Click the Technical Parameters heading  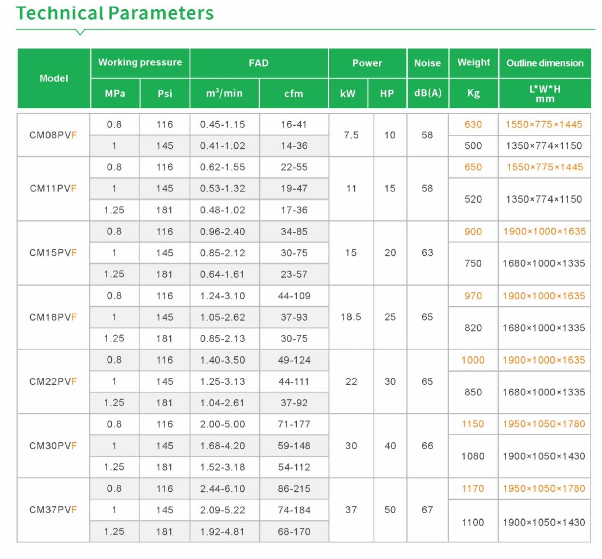(115, 13)
